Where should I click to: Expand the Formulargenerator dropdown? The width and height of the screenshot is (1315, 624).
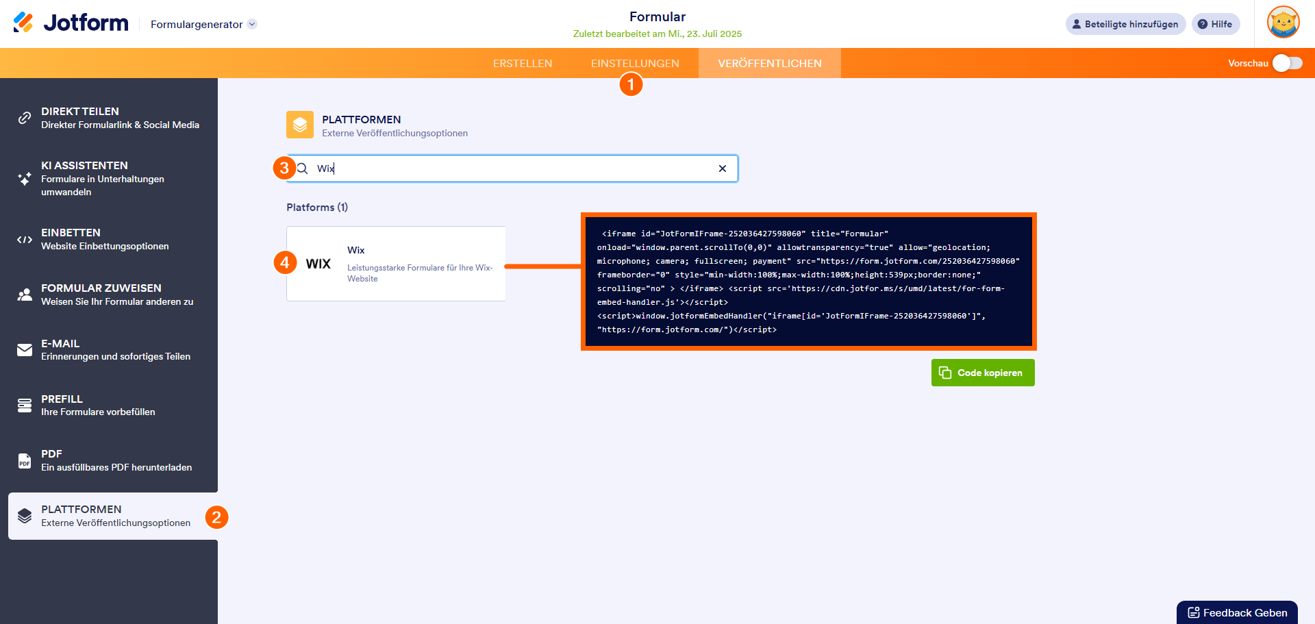click(252, 24)
